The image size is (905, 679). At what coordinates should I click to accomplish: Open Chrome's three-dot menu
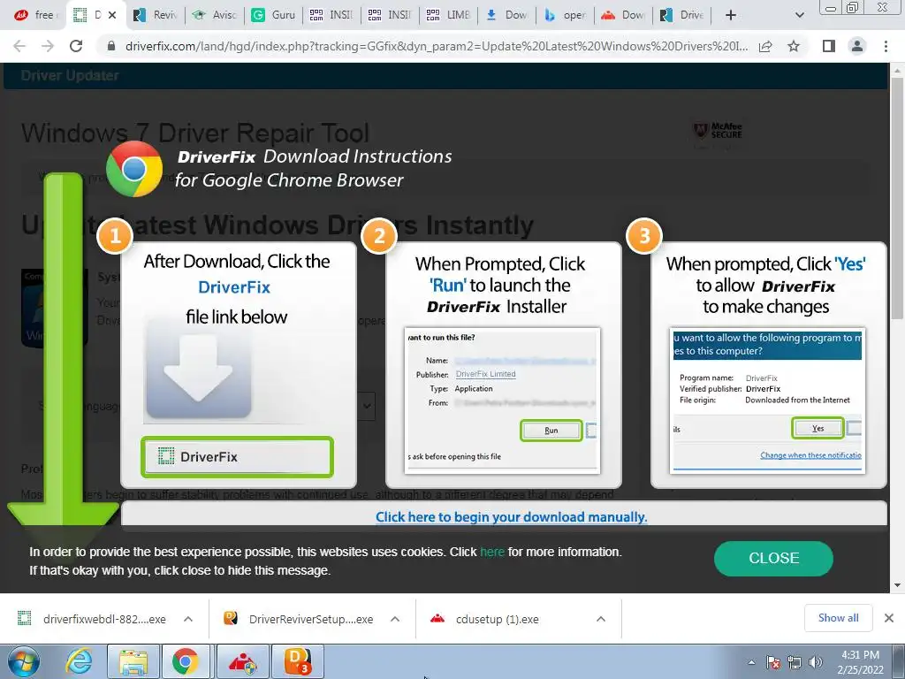point(886,46)
